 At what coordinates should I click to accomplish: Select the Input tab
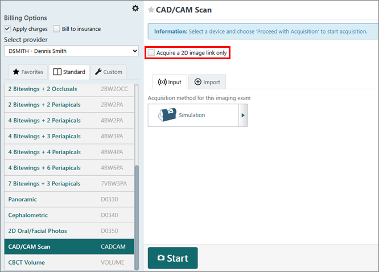click(x=170, y=82)
